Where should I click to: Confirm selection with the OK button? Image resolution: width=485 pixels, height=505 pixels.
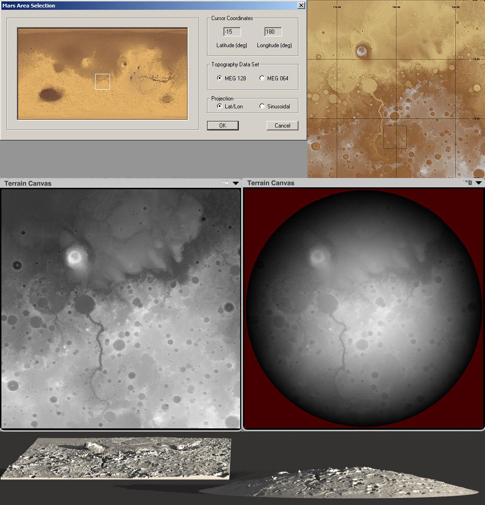click(x=223, y=126)
